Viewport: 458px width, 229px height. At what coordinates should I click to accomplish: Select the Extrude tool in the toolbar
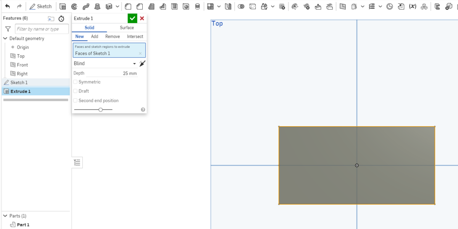(x=62, y=6)
